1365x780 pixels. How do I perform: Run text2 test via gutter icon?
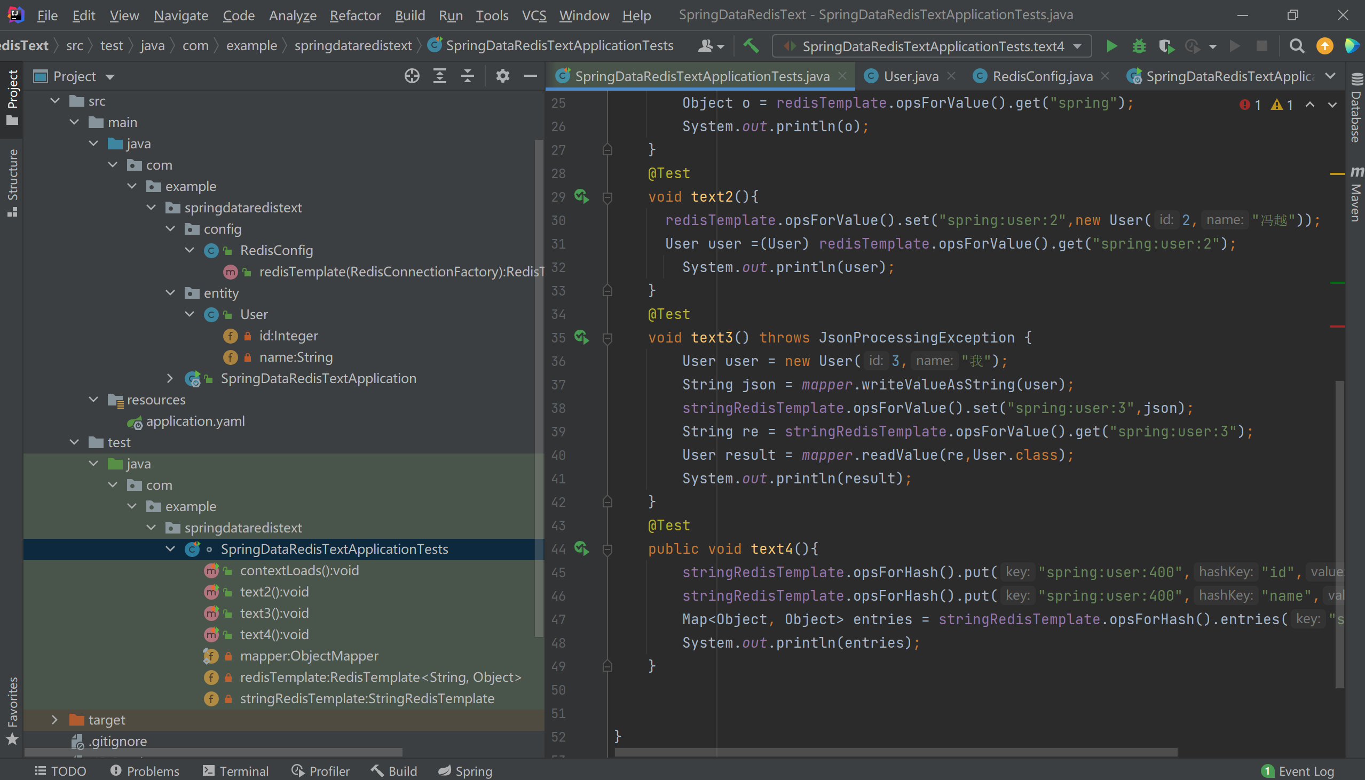point(581,197)
